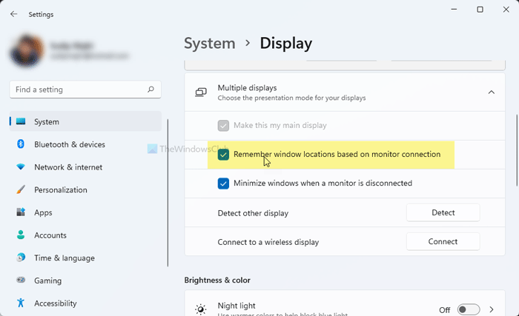Click the Apps icon in sidebar
The height and width of the screenshot is (316, 519).
point(21,212)
